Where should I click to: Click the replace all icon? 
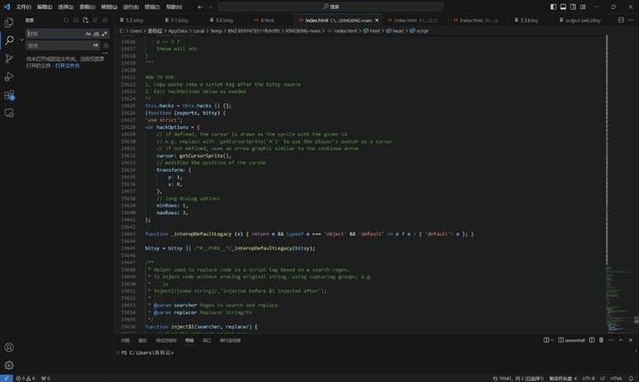point(106,45)
